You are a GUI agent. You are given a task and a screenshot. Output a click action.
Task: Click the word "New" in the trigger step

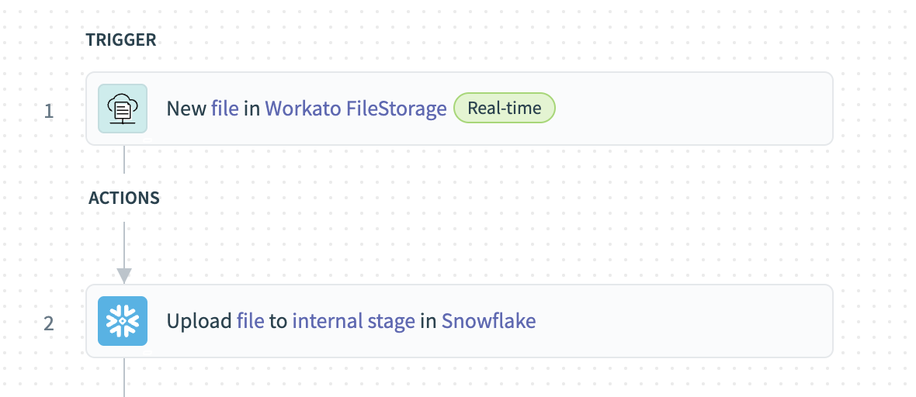point(186,109)
